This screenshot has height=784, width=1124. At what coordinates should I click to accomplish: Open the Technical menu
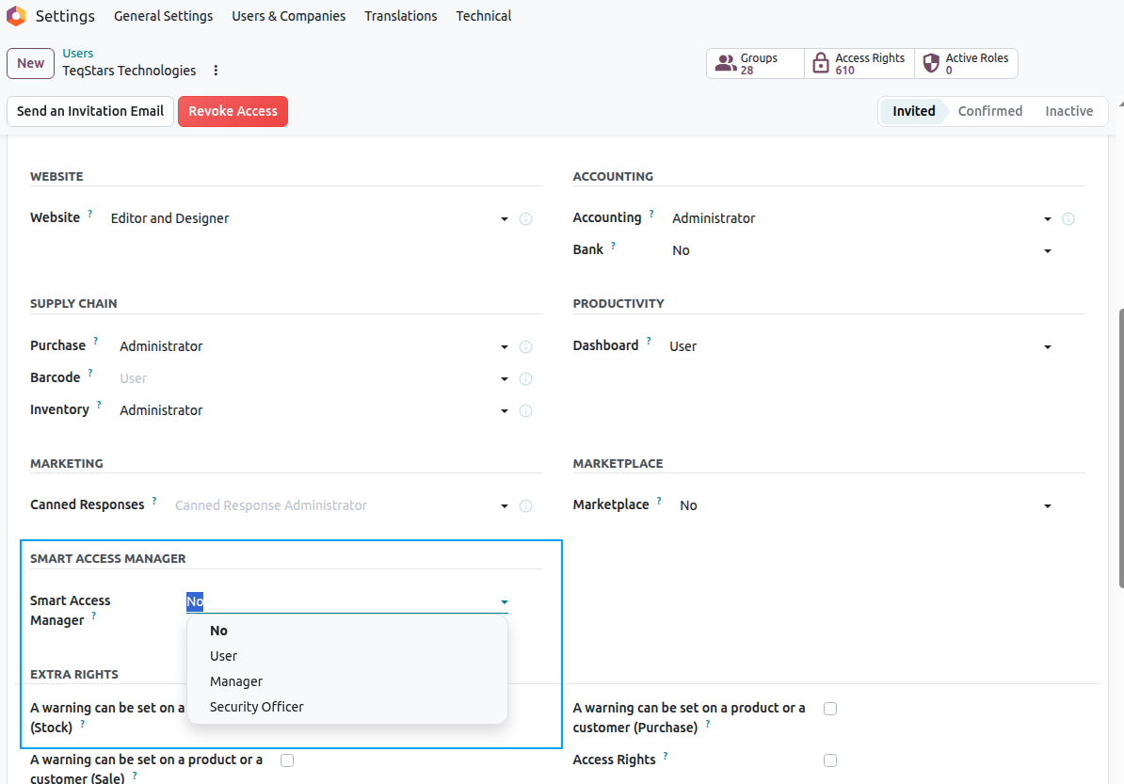click(484, 16)
